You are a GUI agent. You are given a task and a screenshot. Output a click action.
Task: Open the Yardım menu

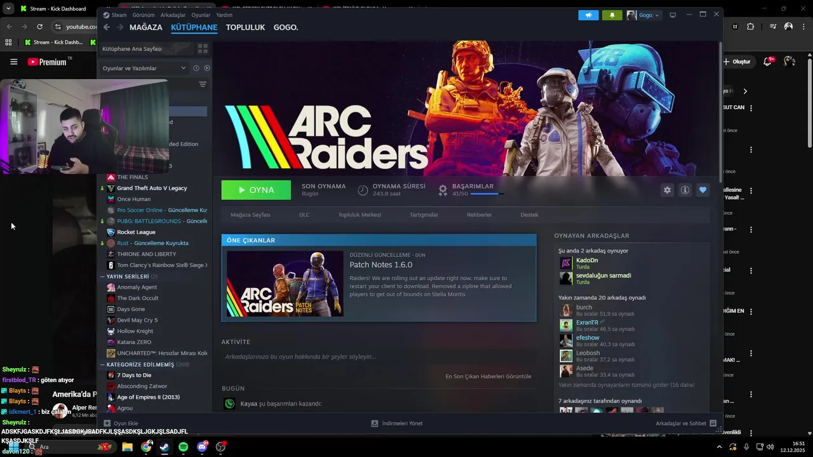click(224, 15)
